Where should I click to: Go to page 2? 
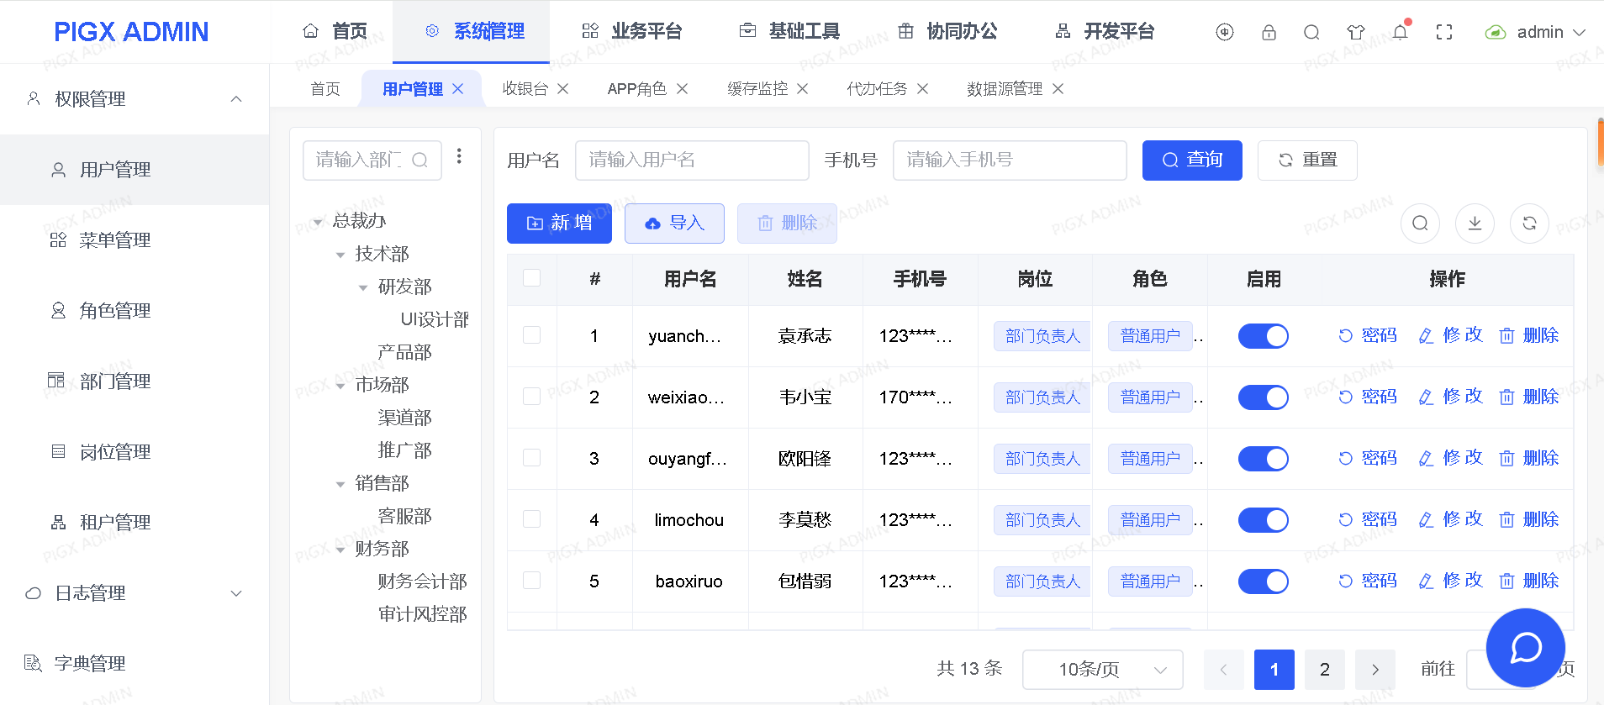click(1325, 670)
